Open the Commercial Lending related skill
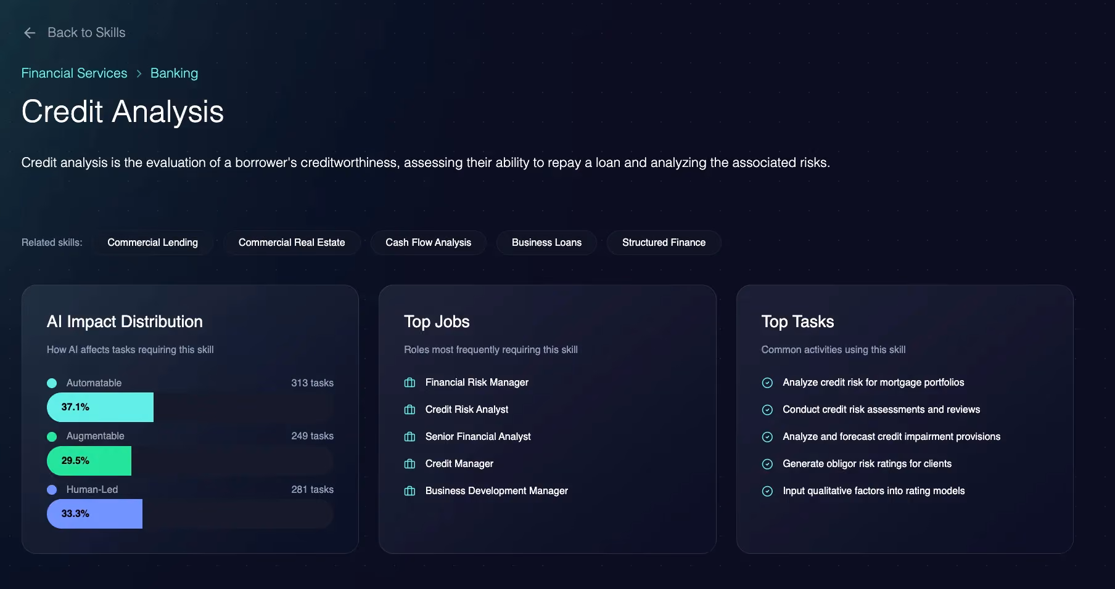The image size is (1115, 589). (152, 243)
